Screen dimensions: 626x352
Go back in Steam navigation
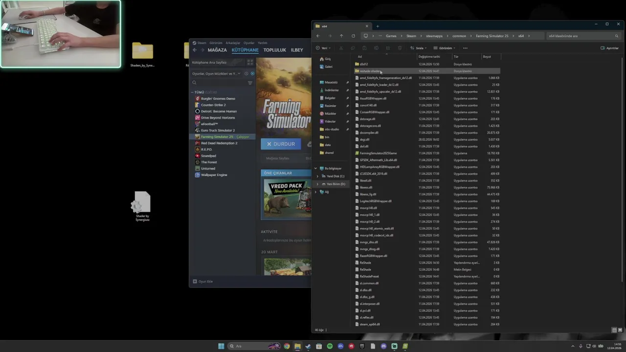[x=194, y=50]
